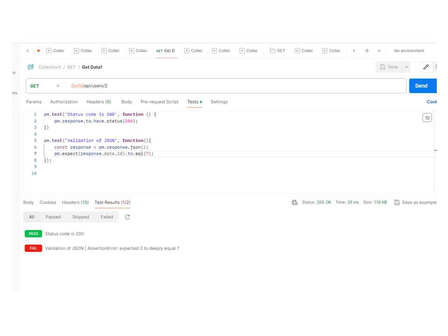Click Save as example
448x336 pixels.
coord(419,202)
